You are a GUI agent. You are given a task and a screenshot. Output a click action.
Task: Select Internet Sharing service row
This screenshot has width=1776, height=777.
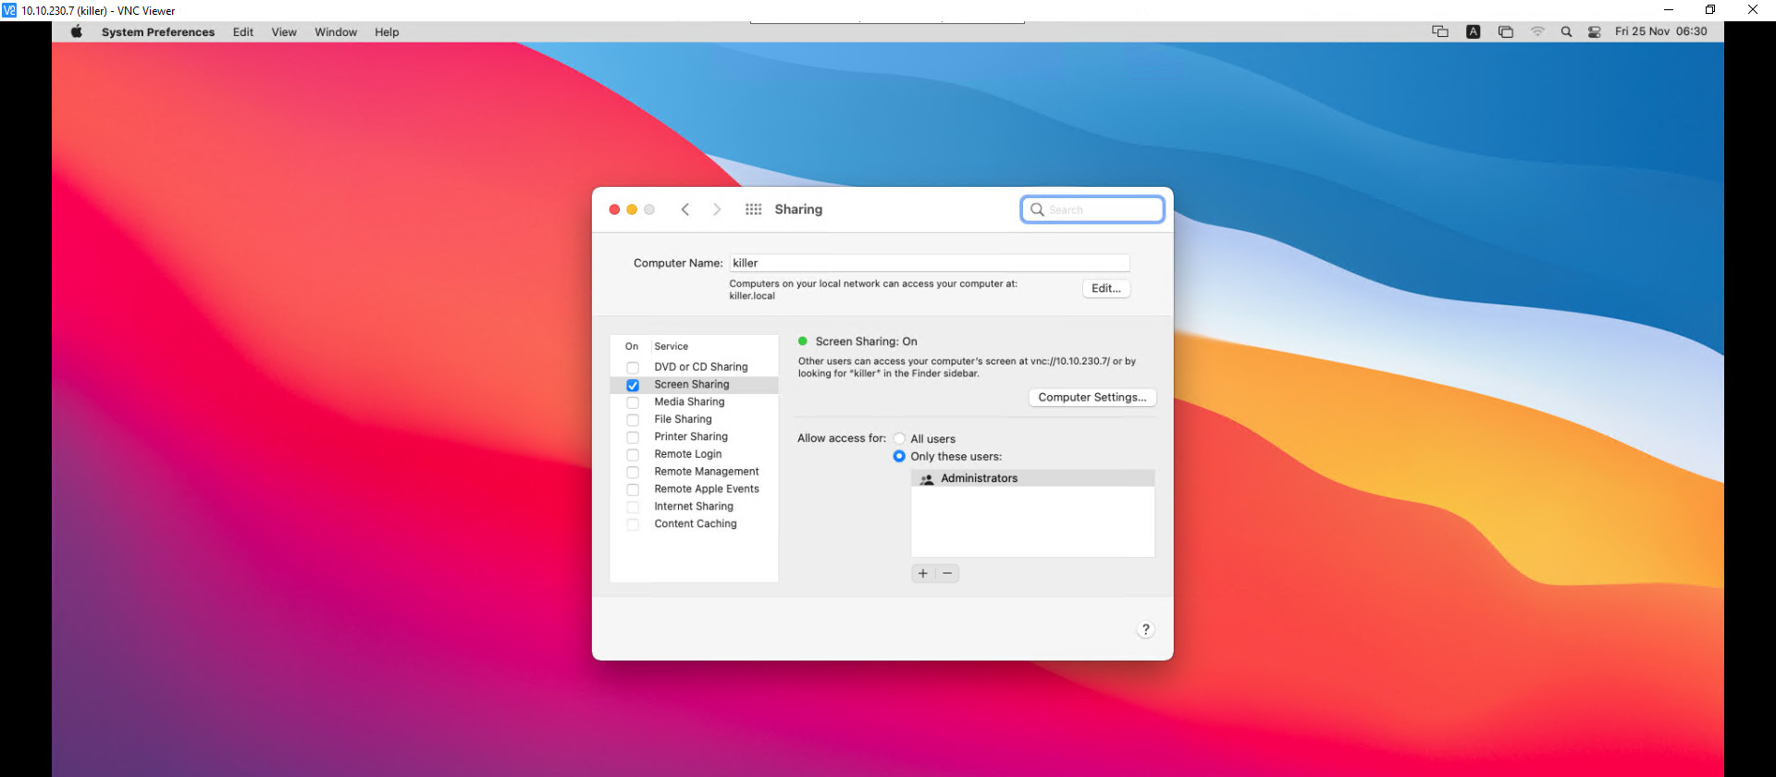click(x=694, y=507)
